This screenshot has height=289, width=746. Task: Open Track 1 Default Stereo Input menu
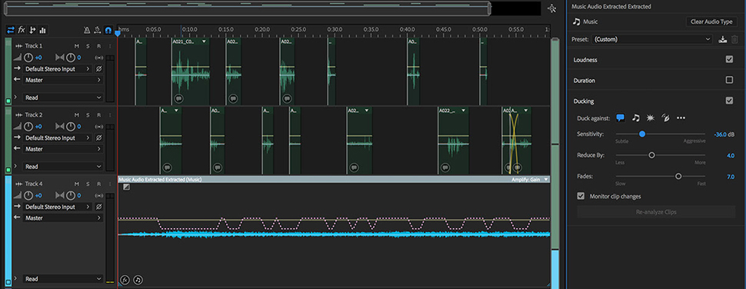(57, 69)
